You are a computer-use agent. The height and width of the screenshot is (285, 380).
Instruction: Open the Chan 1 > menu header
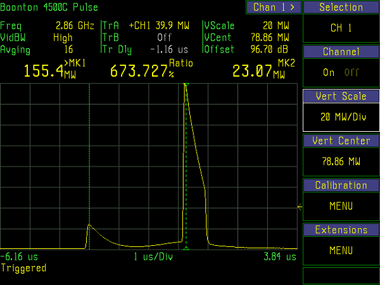[273, 8]
